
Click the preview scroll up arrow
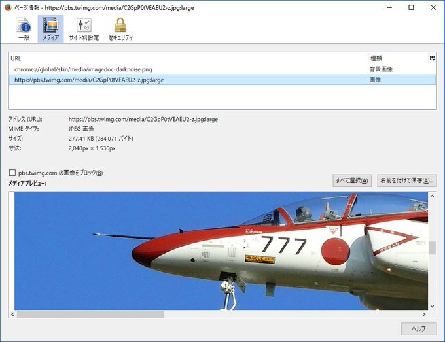click(432, 196)
